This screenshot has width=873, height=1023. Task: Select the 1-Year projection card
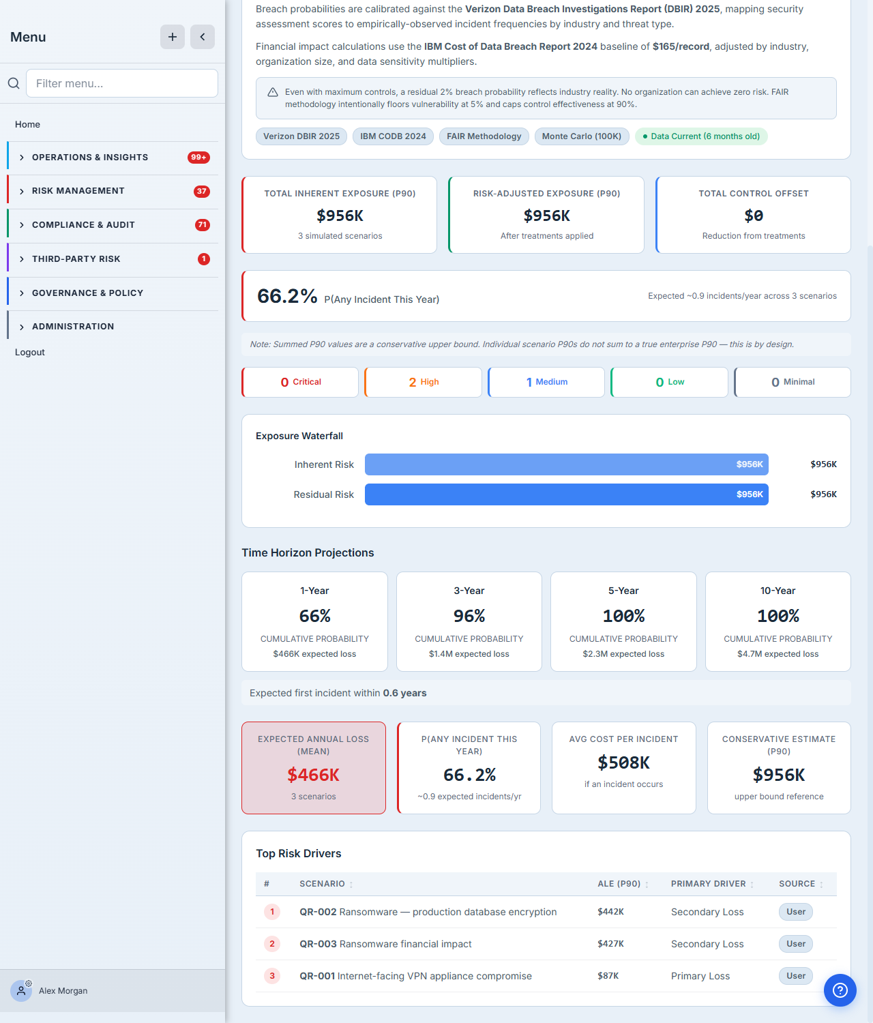[x=314, y=621]
